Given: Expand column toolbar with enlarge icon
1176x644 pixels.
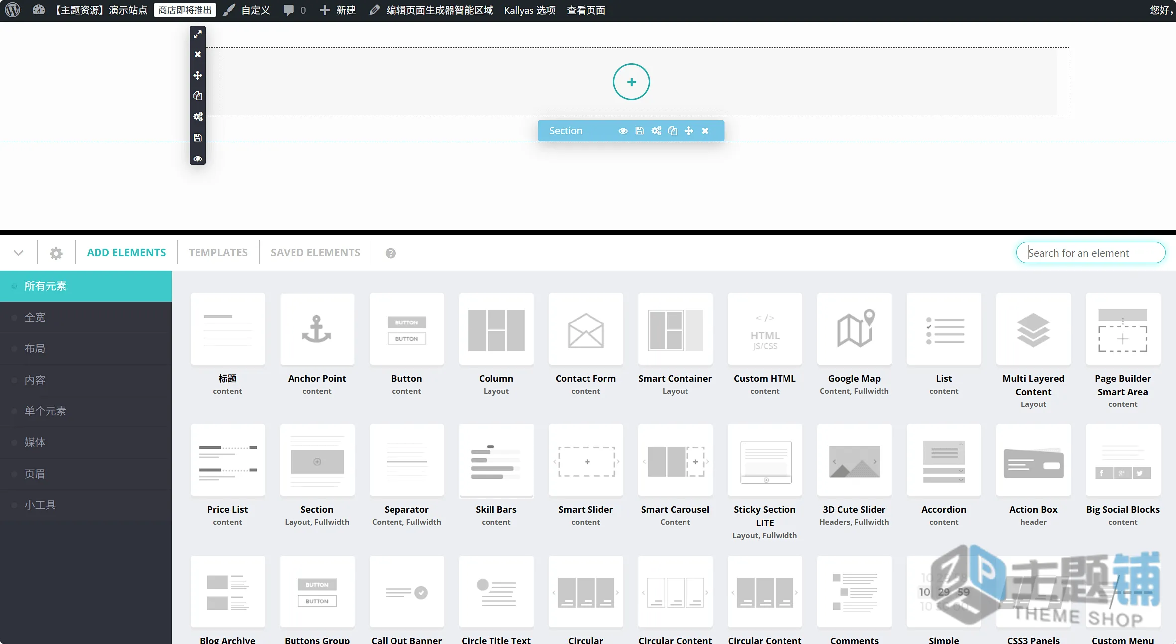Looking at the screenshot, I should tap(197, 34).
